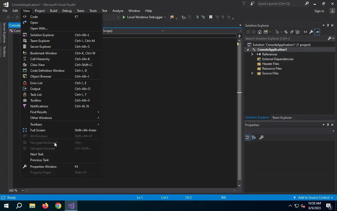
Task: Select External Dependencies node
Action: click(x=278, y=59)
